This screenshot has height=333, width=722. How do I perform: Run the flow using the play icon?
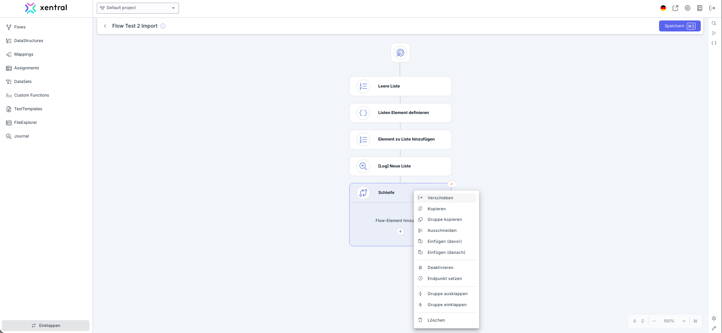[x=714, y=33]
